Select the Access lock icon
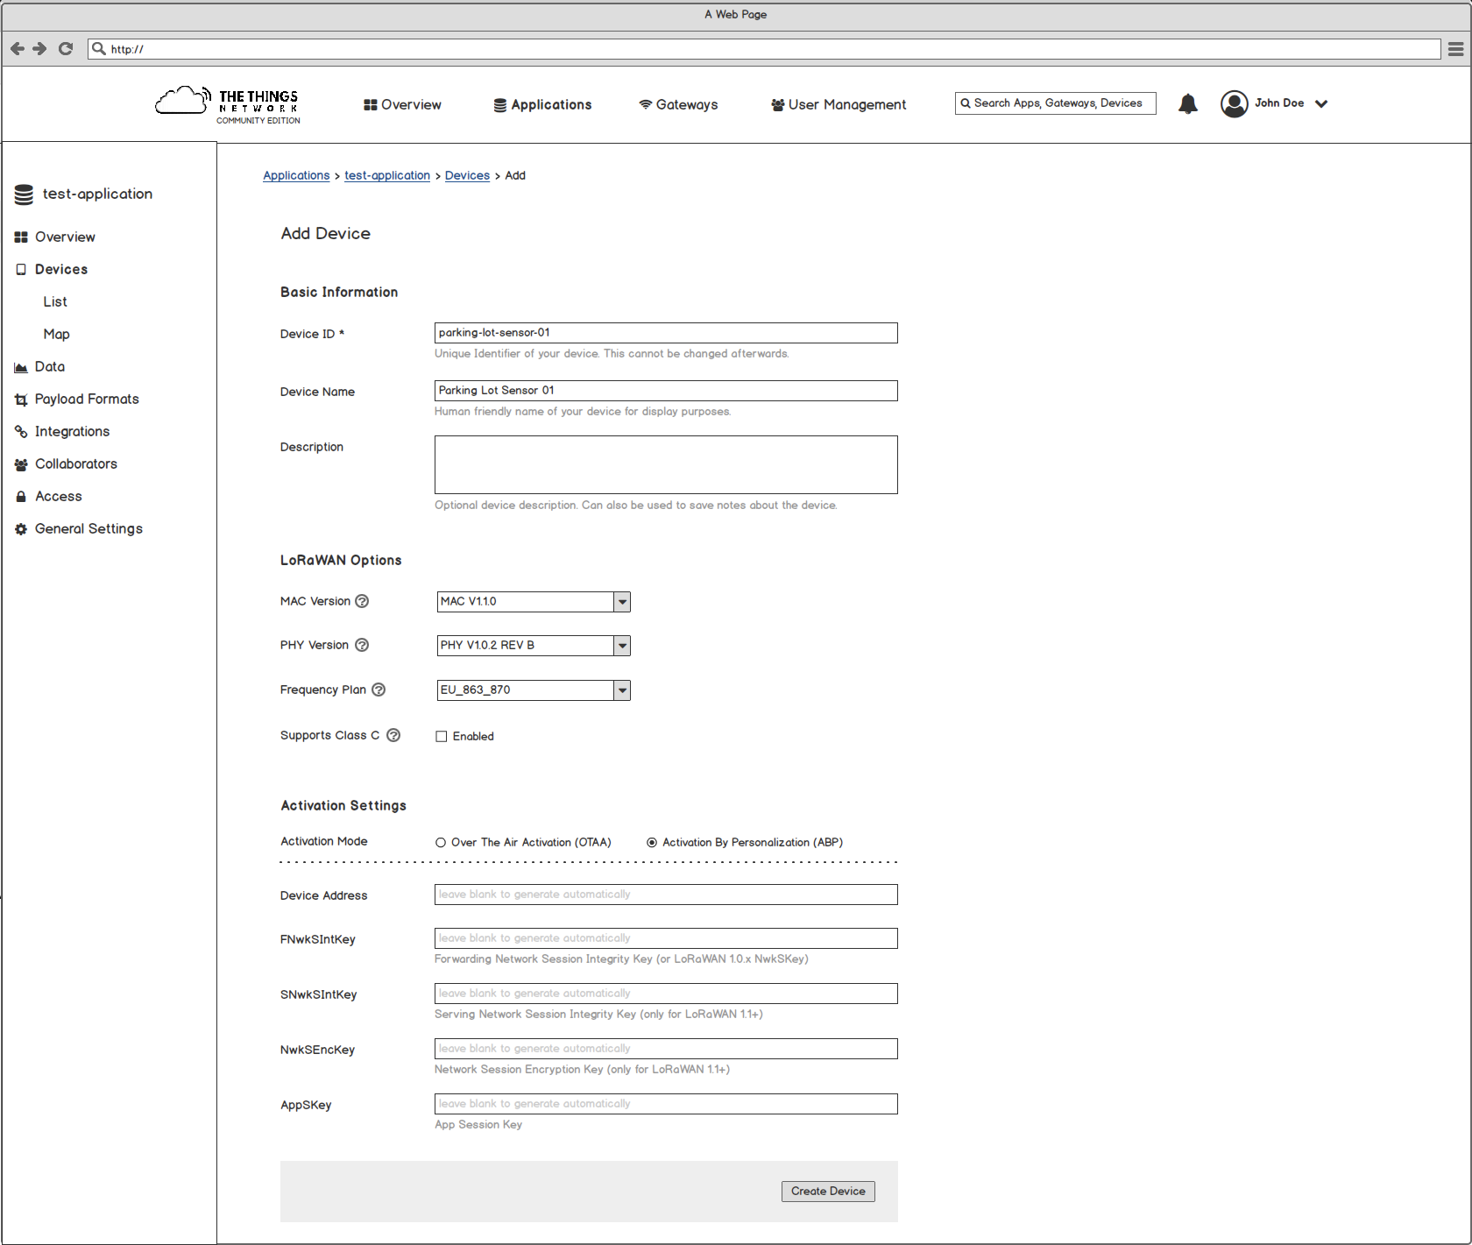The image size is (1472, 1245). tap(21, 496)
